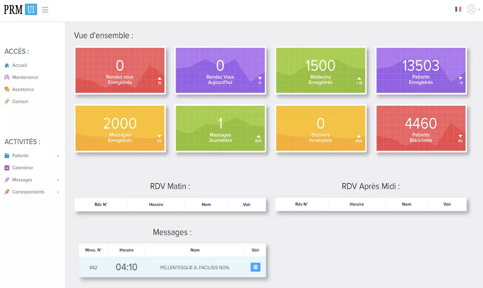Click the PRM UI logo
Viewport: 483px width, 288px height.
(20, 9)
